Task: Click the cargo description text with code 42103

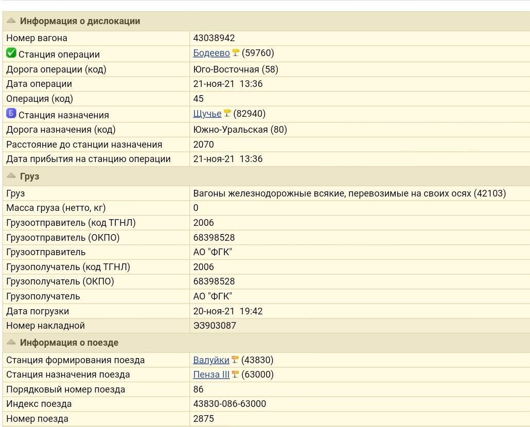Action: pyautogui.click(x=349, y=193)
